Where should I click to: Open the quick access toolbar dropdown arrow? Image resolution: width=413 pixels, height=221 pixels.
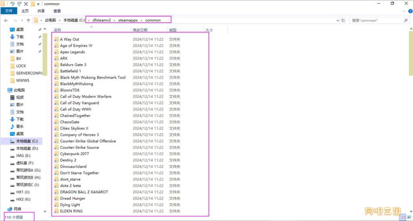coord(38,4)
